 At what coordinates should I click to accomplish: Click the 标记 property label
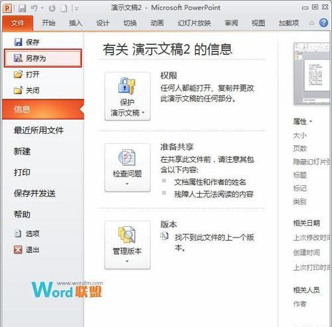[x=300, y=188]
